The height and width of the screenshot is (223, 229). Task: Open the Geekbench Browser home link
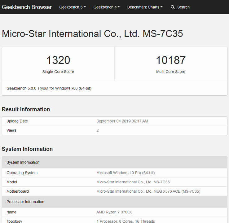(x=27, y=7)
